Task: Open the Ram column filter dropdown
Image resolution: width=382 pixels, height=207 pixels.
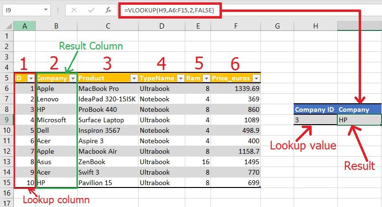Action: tap(206, 79)
